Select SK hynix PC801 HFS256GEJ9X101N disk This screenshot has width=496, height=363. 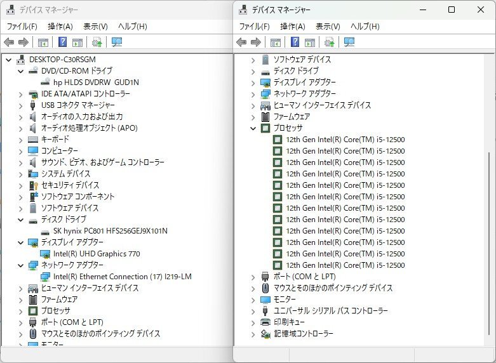[x=111, y=231]
